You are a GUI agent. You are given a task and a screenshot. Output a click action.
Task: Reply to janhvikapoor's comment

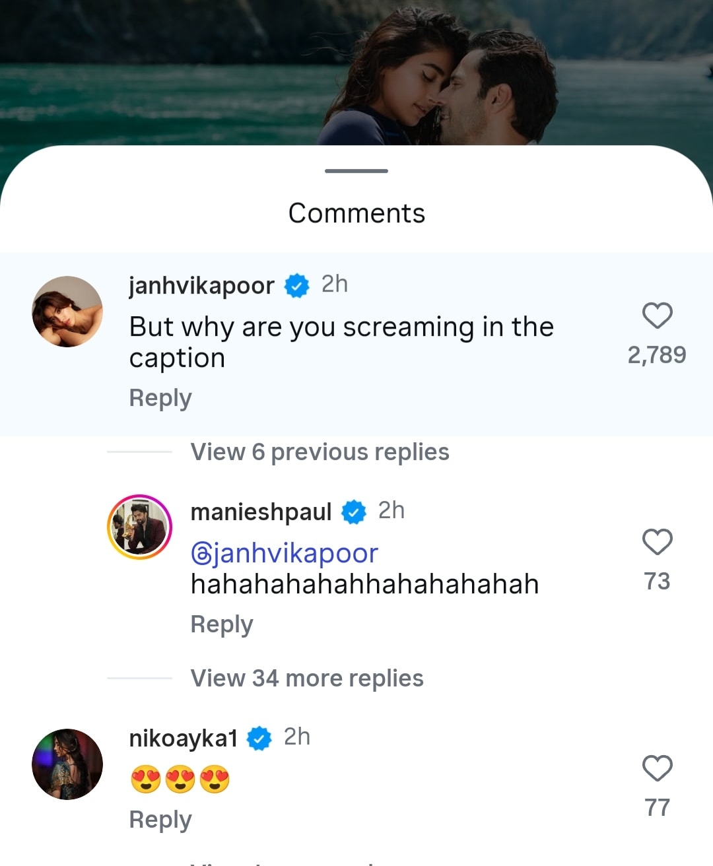coord(160,398)
